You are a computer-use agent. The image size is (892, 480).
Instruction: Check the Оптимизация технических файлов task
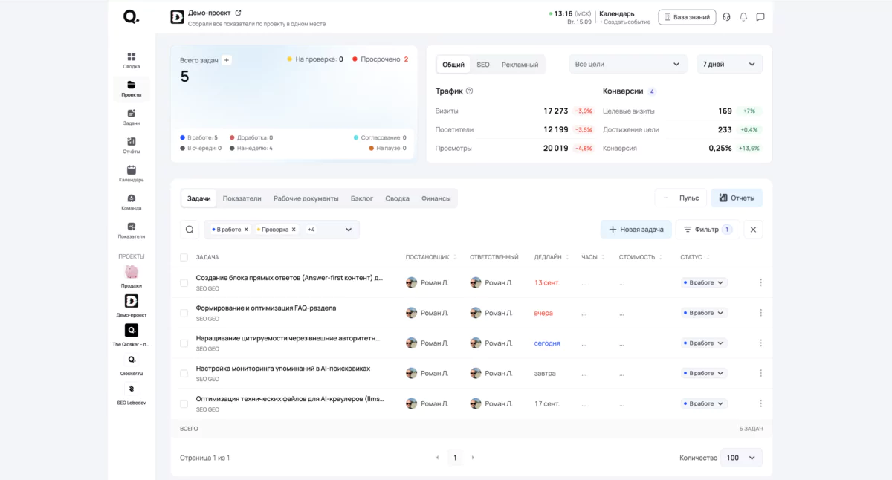(184, 403)
